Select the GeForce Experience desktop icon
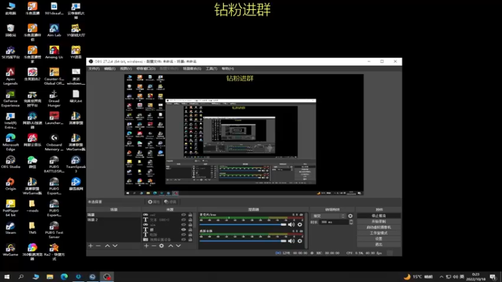Screen dimensions: 502x282 point(10,98)
